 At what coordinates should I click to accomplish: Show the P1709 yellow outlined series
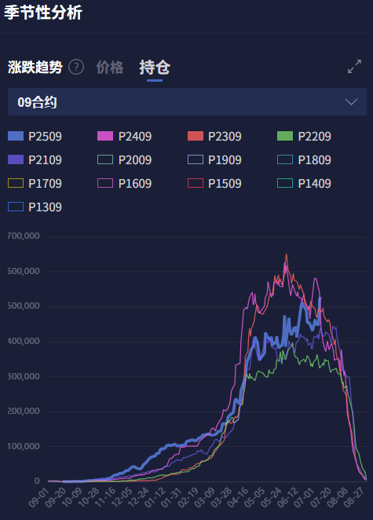(35, 183)
